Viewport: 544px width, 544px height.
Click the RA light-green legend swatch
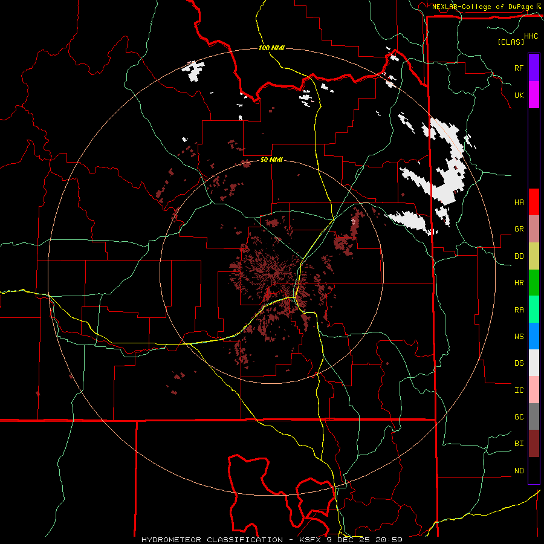(x=534, y=309)
